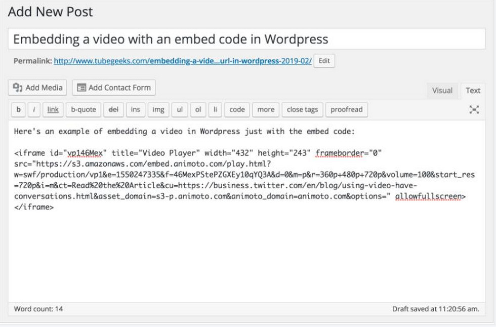
Task: Click the 'Word count: 14' status text
Action: (x=38, y=309)
